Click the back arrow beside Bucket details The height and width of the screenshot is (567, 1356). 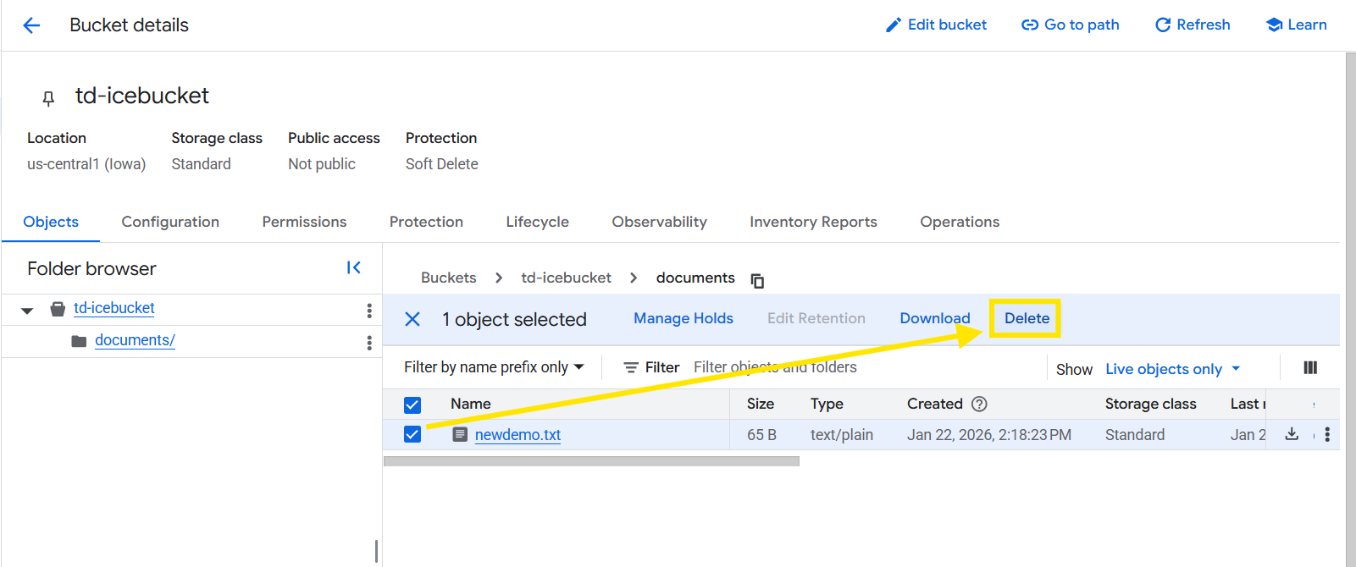pyautogui.click(x=31, y=25)
